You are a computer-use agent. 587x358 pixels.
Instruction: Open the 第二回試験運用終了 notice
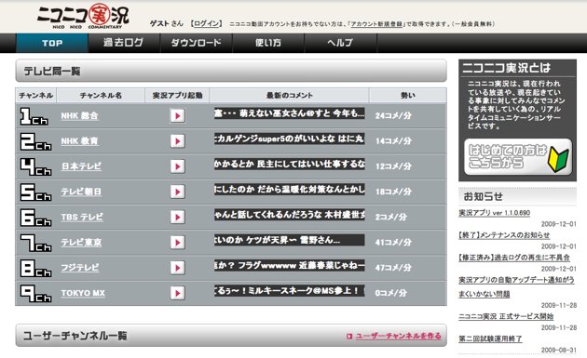pyautogui.click(x=490, y=339)
